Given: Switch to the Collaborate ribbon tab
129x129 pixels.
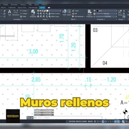Looking at the screenshot, I should point(12,8).
